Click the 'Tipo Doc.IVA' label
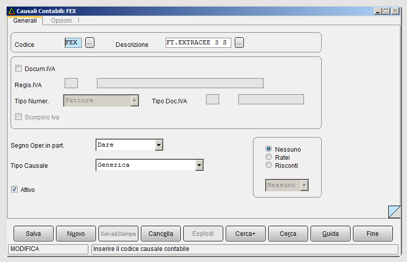The image size is (407, 262). [170, 101]
